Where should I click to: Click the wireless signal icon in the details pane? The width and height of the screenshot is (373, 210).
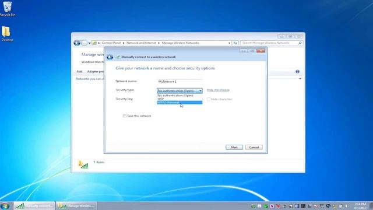click(x=83, y=164)
